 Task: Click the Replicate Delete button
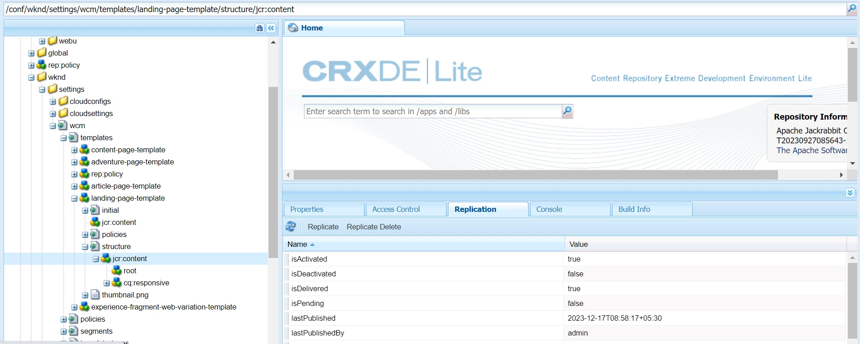(x=374, y=227)
